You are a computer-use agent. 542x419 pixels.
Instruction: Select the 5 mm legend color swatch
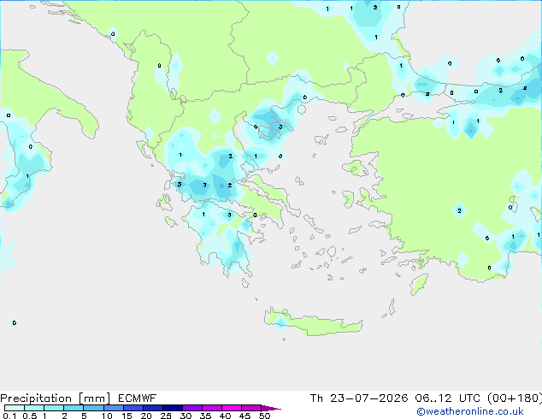click(x=93, y=408)
